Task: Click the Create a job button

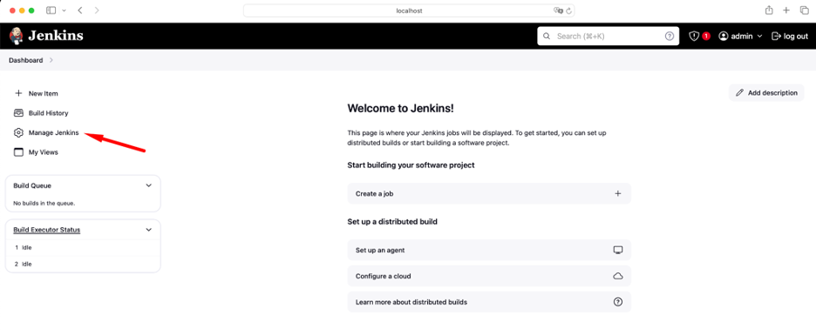Action: [489, 193]
